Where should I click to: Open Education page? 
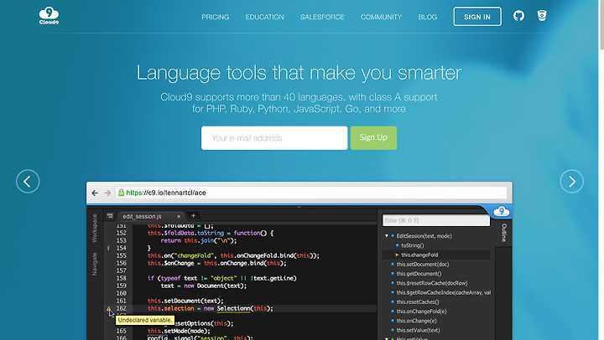264,17
